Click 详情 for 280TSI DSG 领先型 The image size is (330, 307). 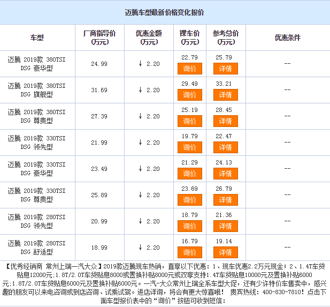click(225, 226)
